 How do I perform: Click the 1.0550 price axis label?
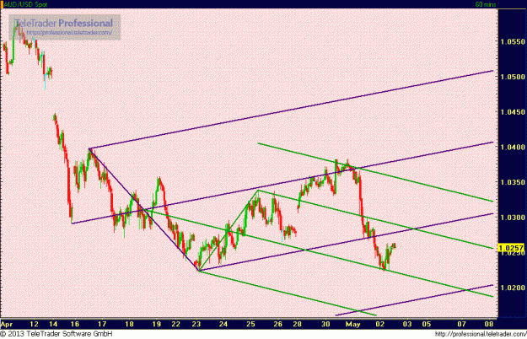pos(513,41)
